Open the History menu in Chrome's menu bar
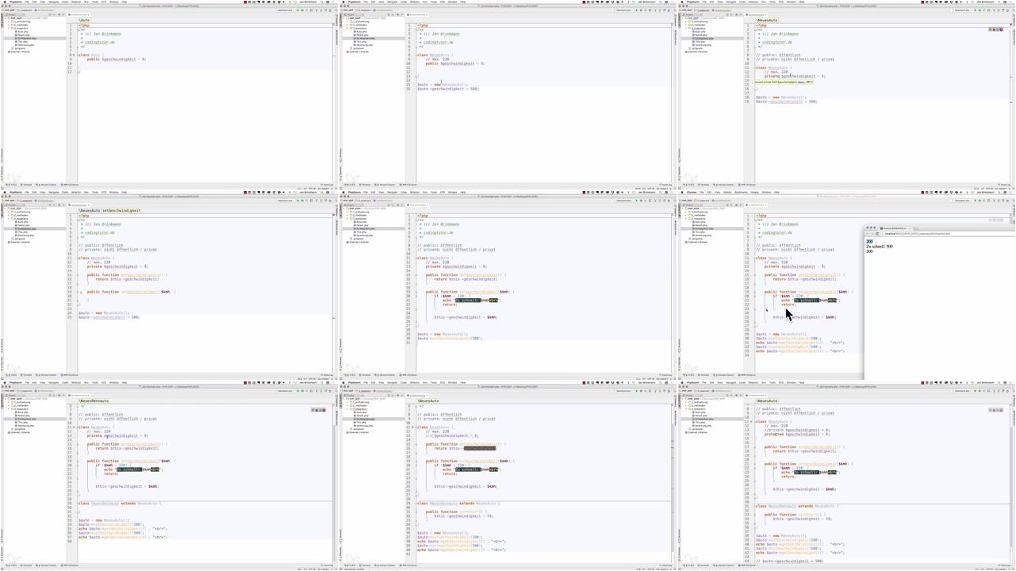Image resolution: width=1016 pixels, height=571 pixels. (x=727, y=192)
